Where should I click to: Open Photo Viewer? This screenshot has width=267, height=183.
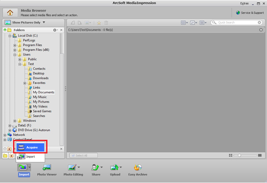47,170
